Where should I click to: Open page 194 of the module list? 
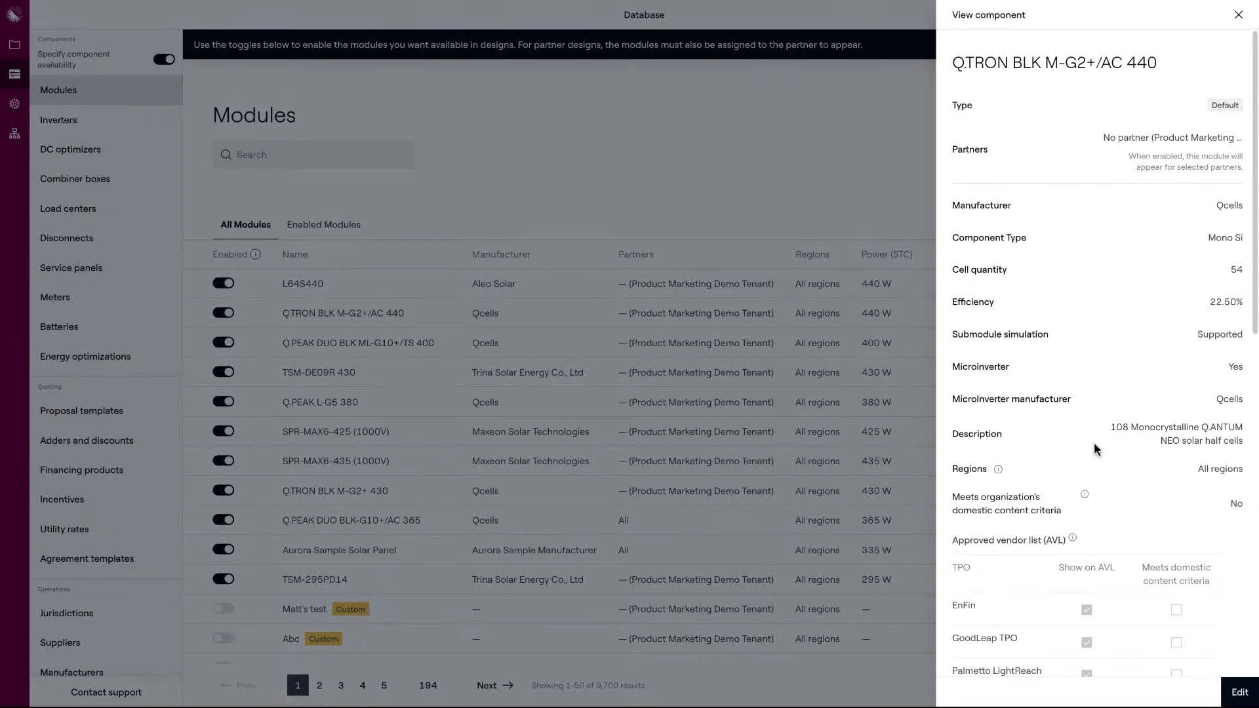point(428,685)
